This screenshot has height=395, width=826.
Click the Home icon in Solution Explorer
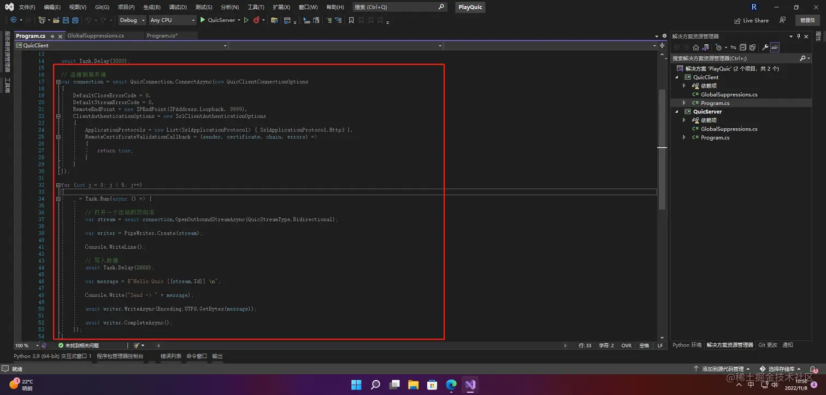[696, 47]
